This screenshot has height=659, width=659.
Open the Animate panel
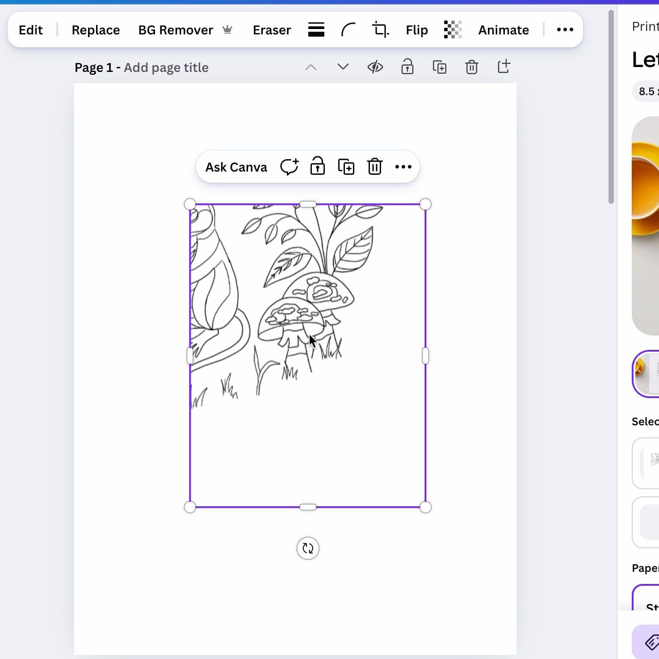[x=504, y=30]
